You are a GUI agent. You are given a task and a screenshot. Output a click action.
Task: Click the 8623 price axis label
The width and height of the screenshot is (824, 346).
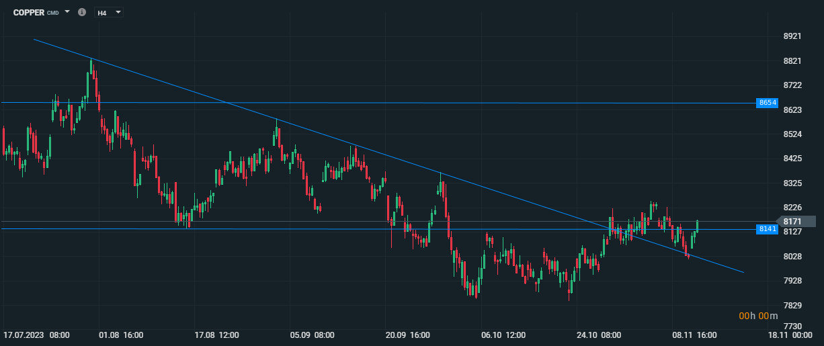(x=792, y=110)
